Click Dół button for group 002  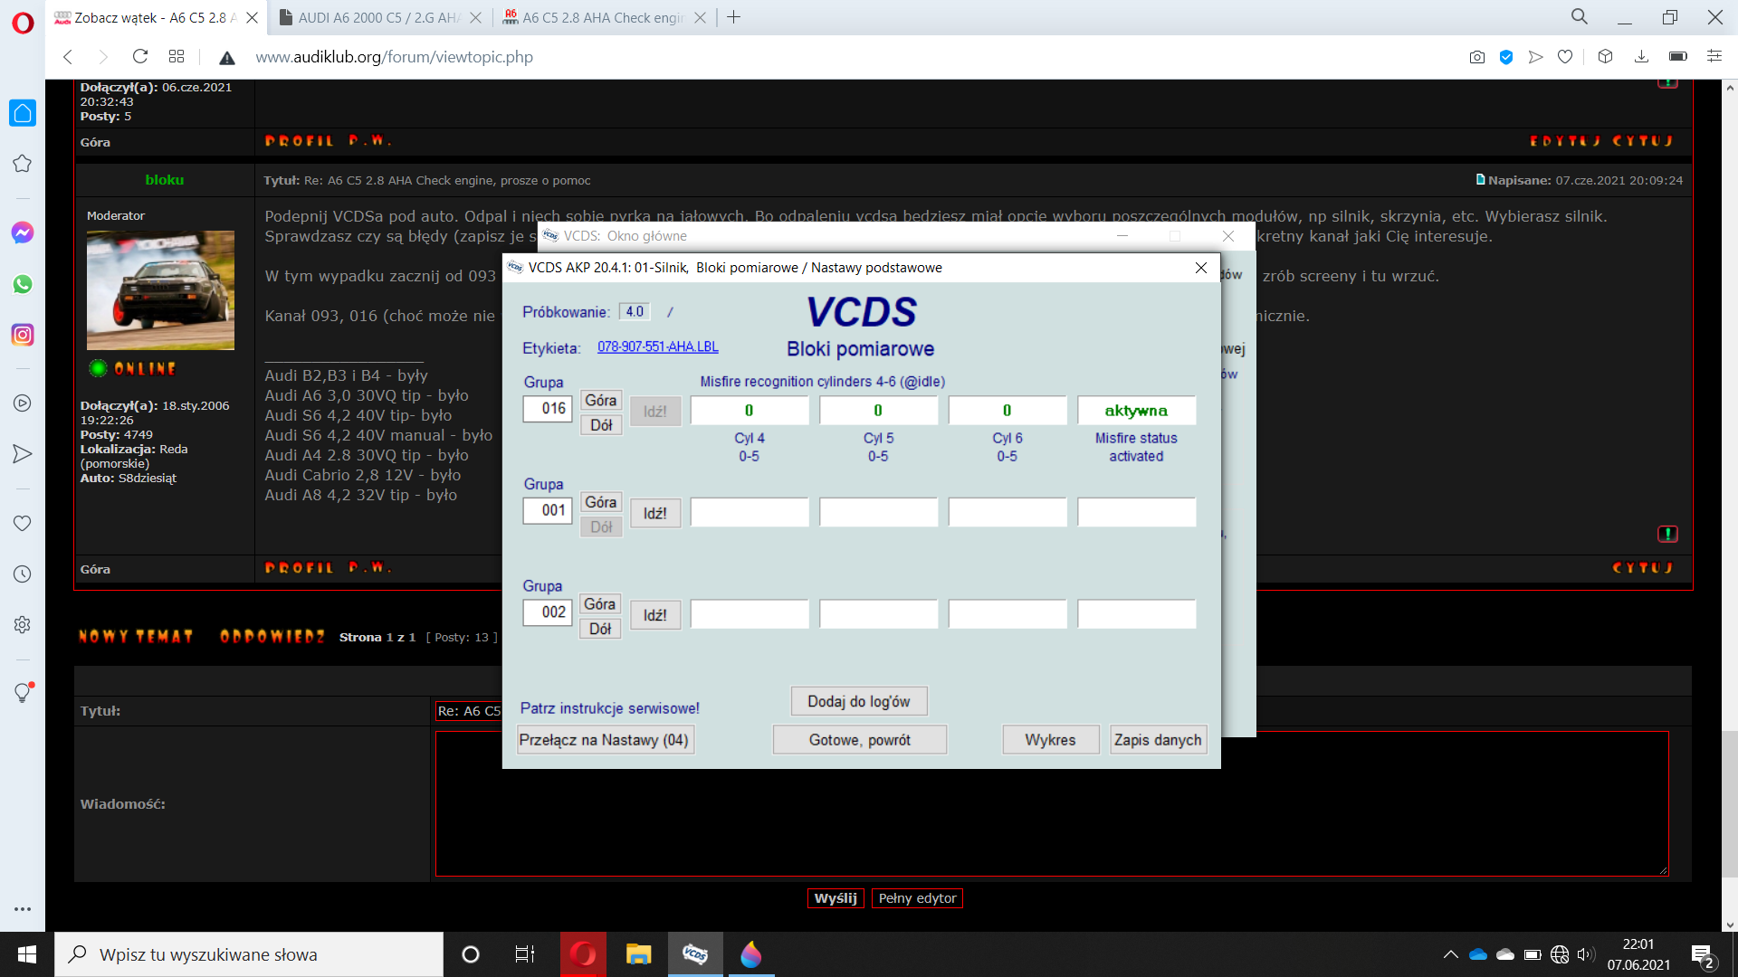point(600,629)
